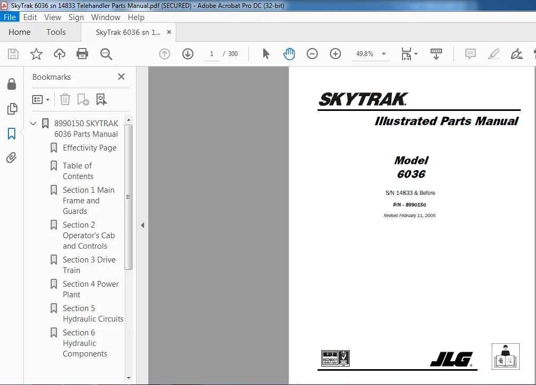Image resolution: width=536 pixels, height=385 pixels.
Task: Jump to Effectivity Page bookmark
Action: coord(90,148)
